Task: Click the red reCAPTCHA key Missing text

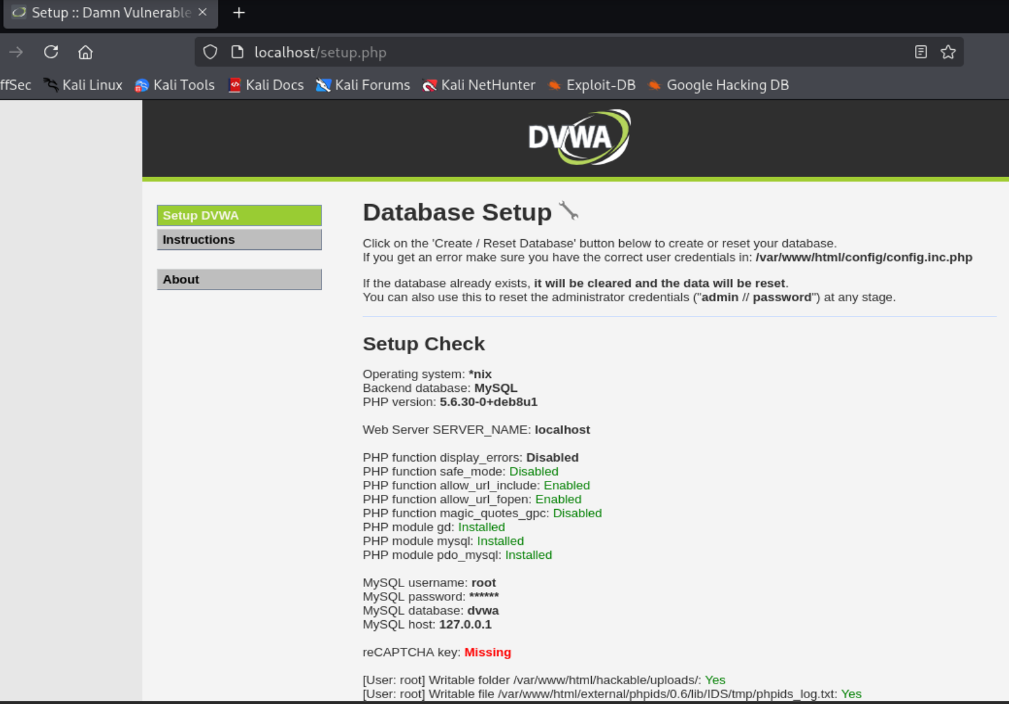Action: (488, 653)
